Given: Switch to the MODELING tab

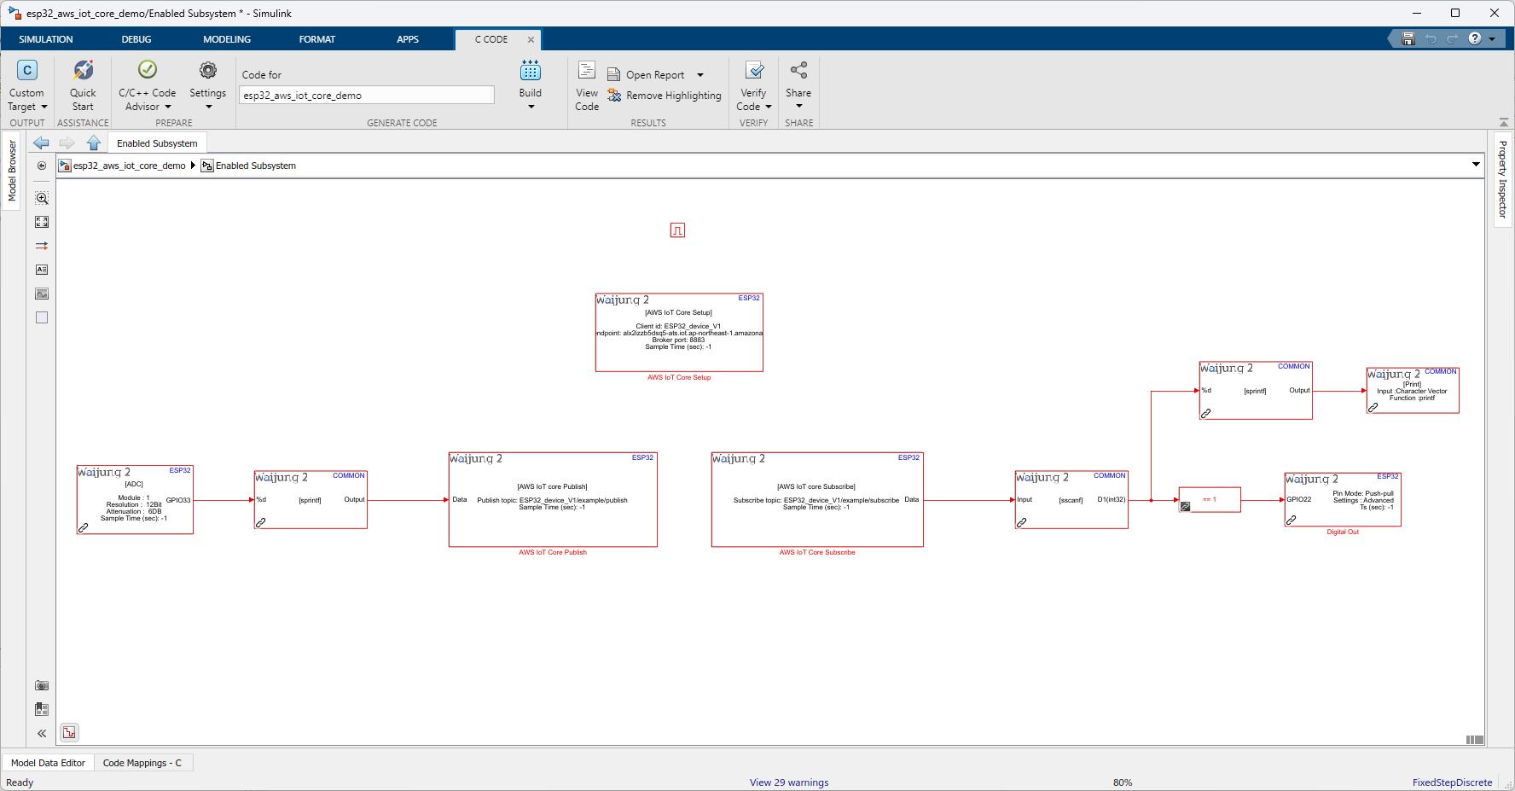Looking at the screenshot, I should [227, 39].
